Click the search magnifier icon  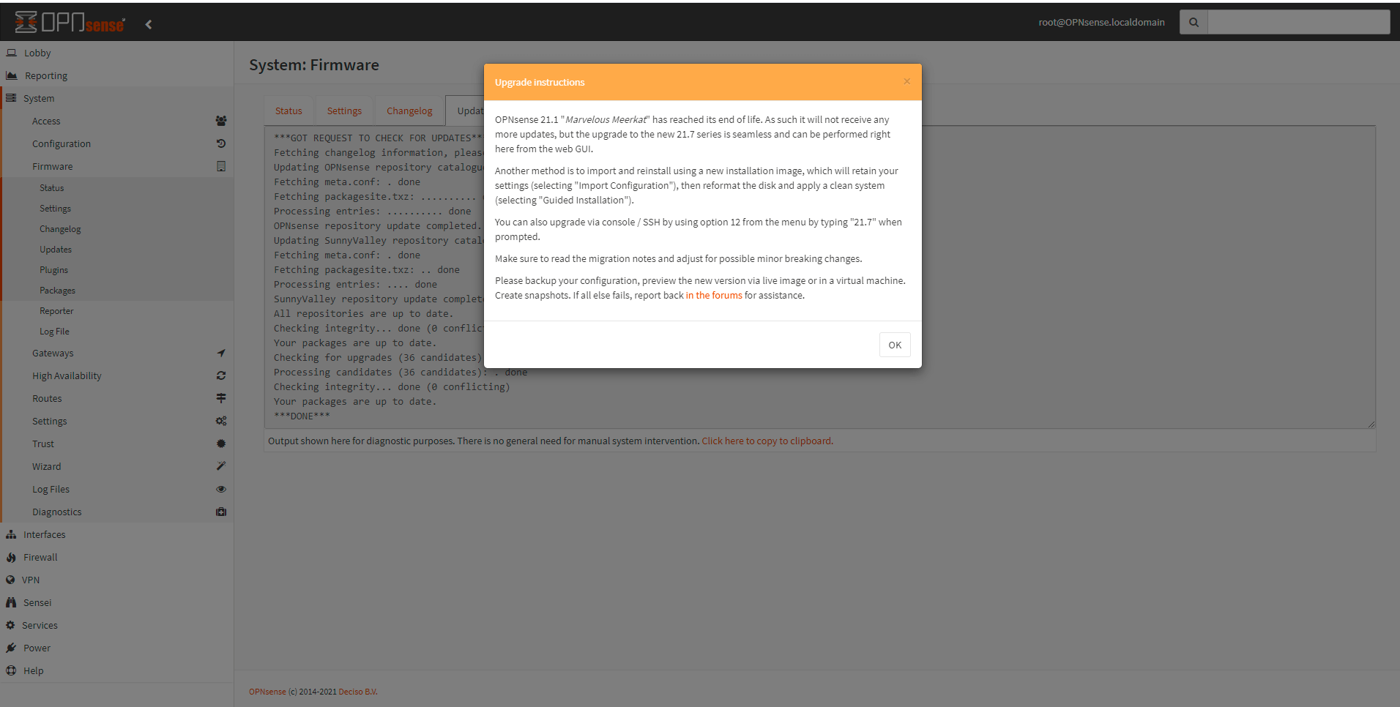[1194, 22]
